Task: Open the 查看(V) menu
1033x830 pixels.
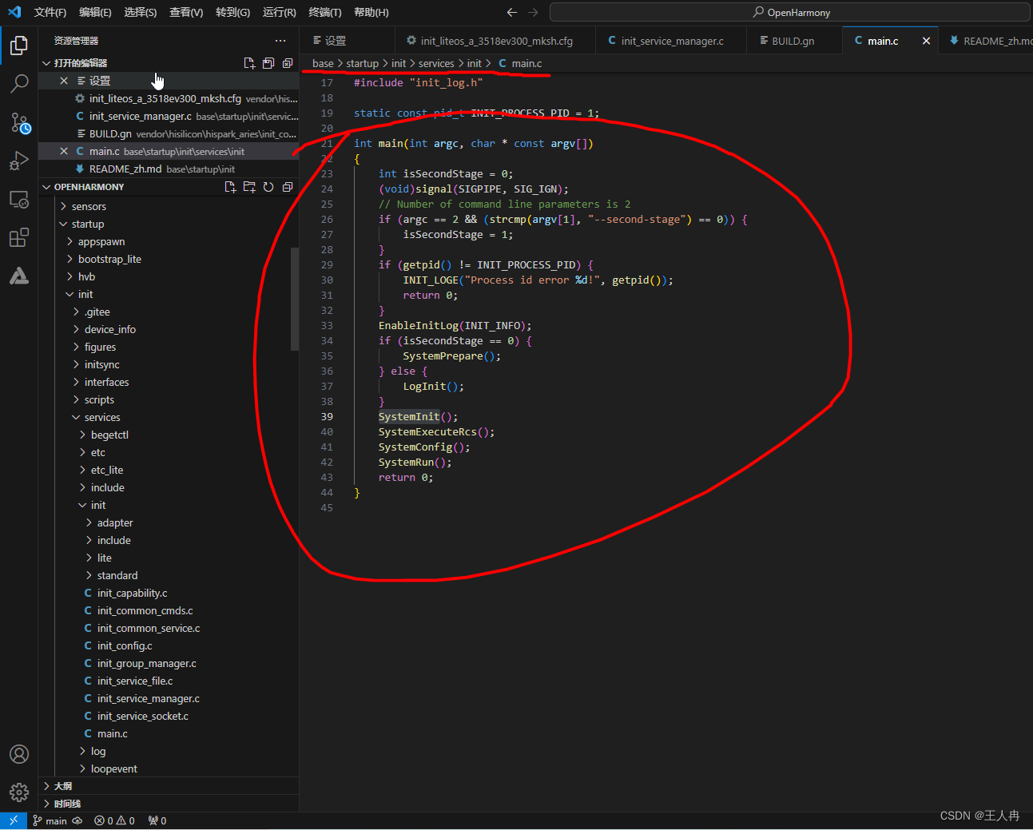Action: pos(186,12)
